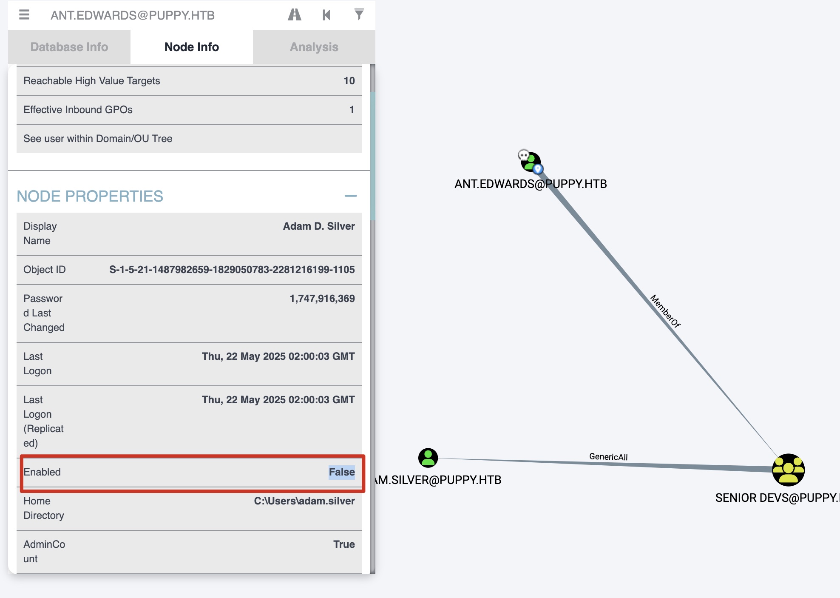Click the Enabled False value

coord(341,472)
